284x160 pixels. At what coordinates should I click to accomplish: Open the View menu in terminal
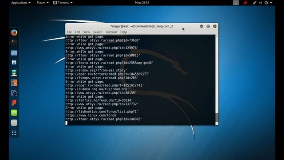tap(87, 32)
